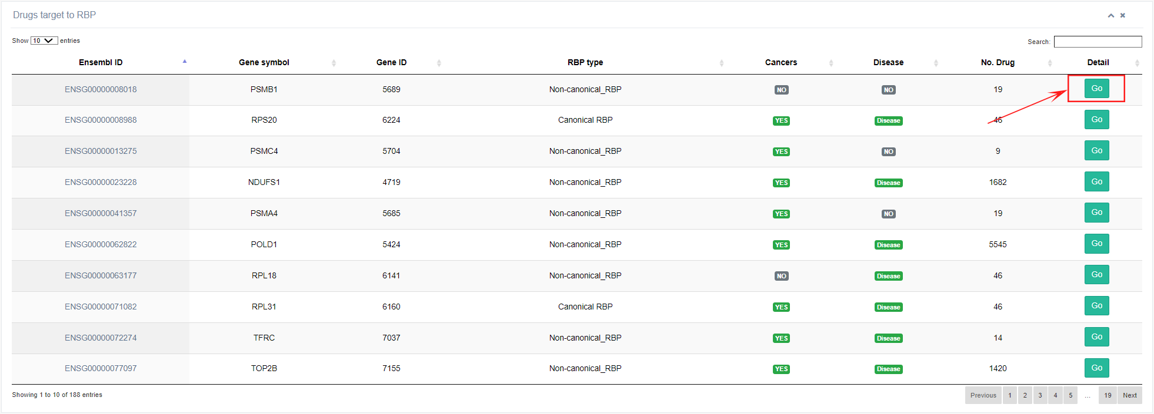Screen dimensions: 1154x414
Task: Click Go button for POLD1 row
Action: point(1096,244)
